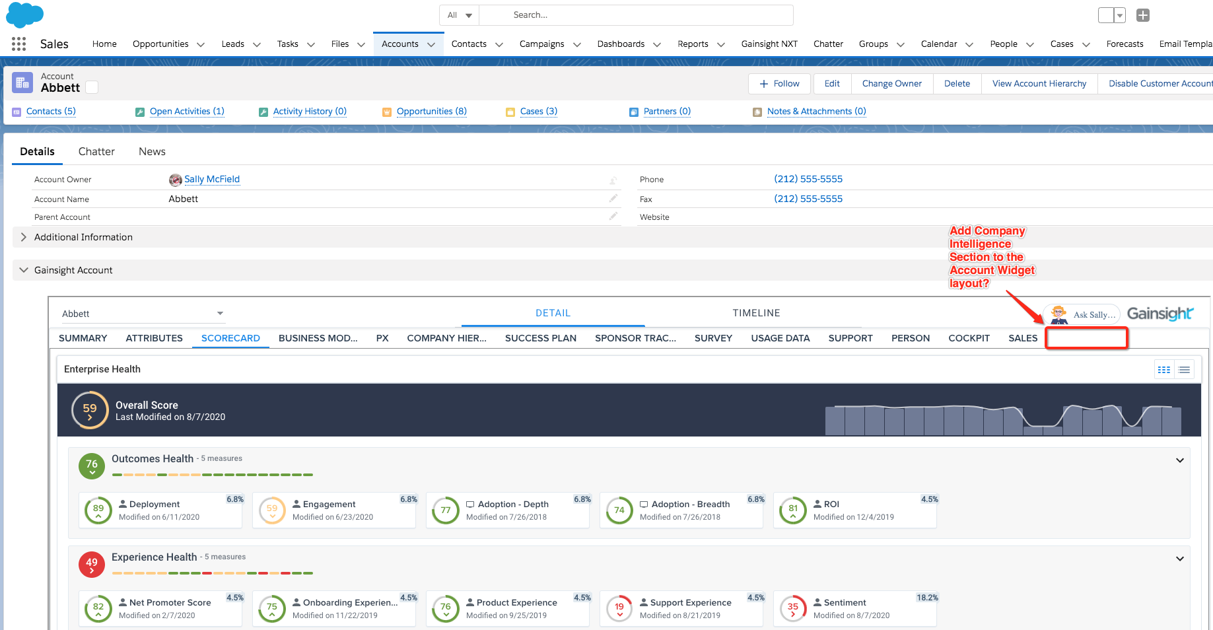
Task: Open the favorites list dropdown arrow
Action: (1120, 15)
